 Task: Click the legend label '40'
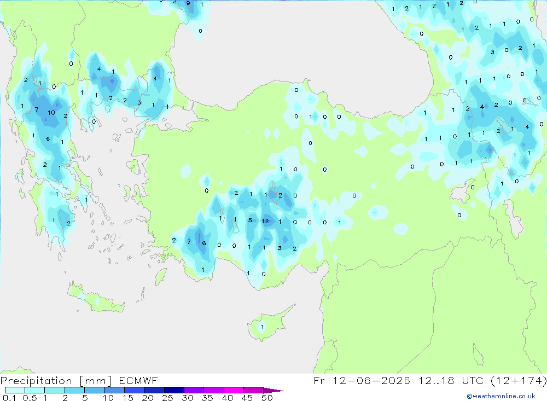point(228,398)
